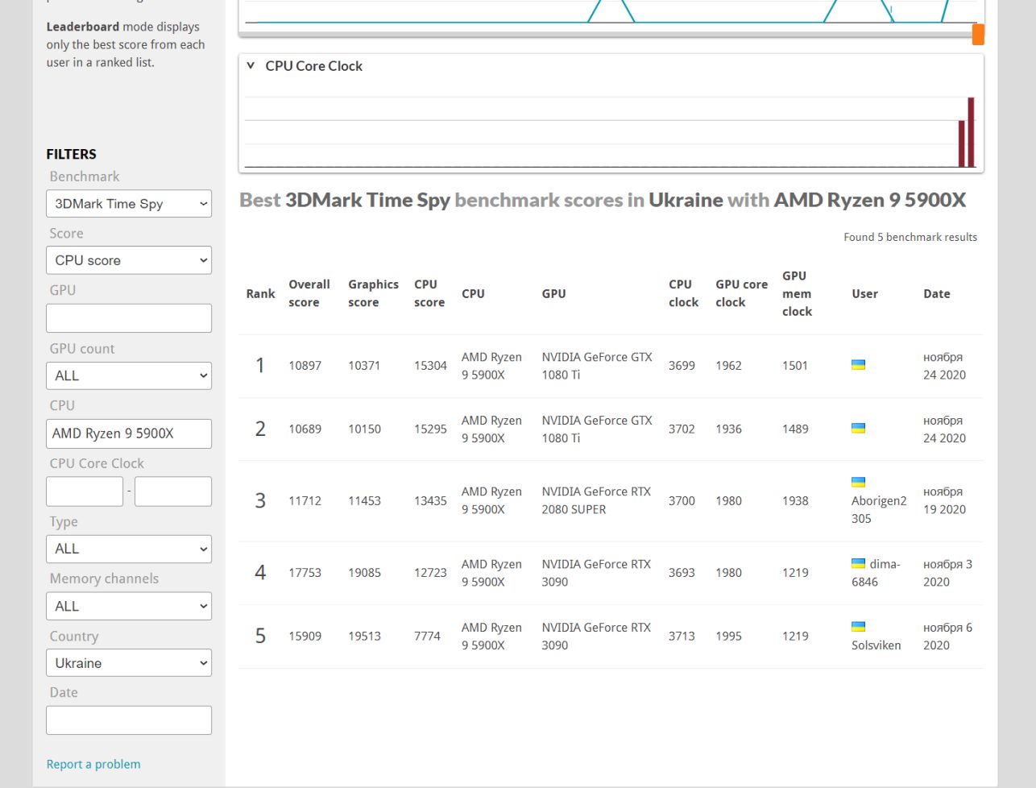Click the Date filter input field
1036x788 pixels.
[x=129, y=720]
